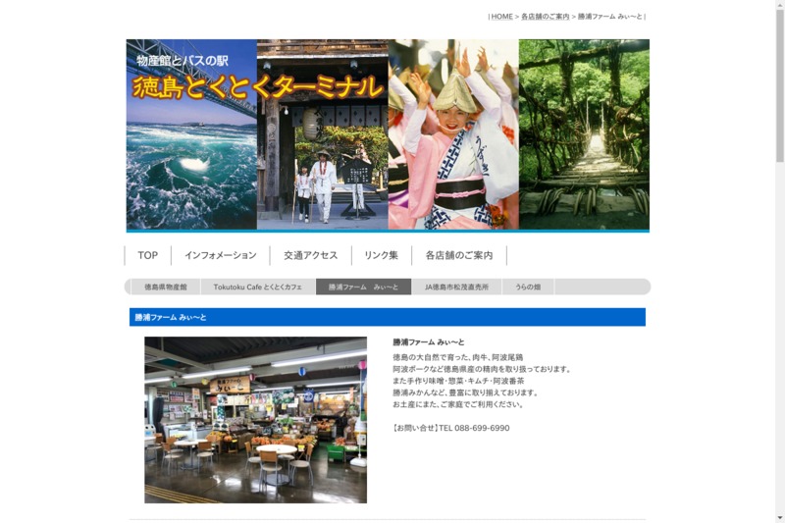Open the JA徳島市松茂直売所 tab
Screen dimensions: 785x523
point(456,288)
